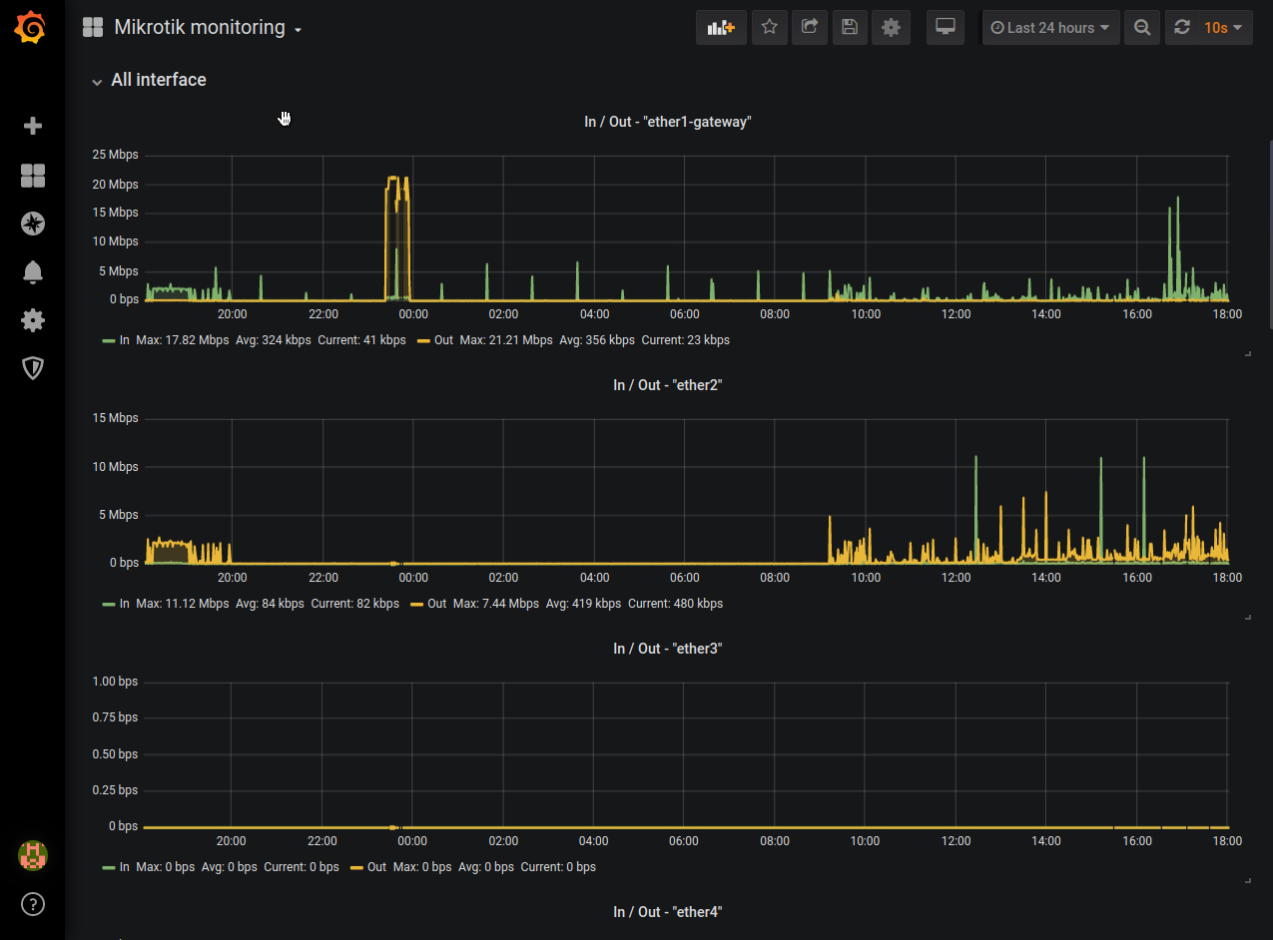
Task: Zoom out the time range
Action: click(1142, 28)
